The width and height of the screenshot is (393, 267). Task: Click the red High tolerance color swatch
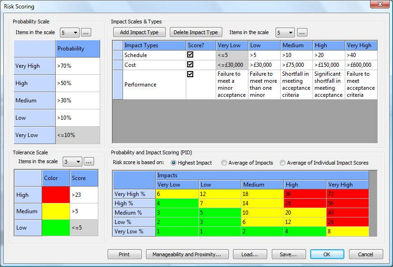point(56,195)
